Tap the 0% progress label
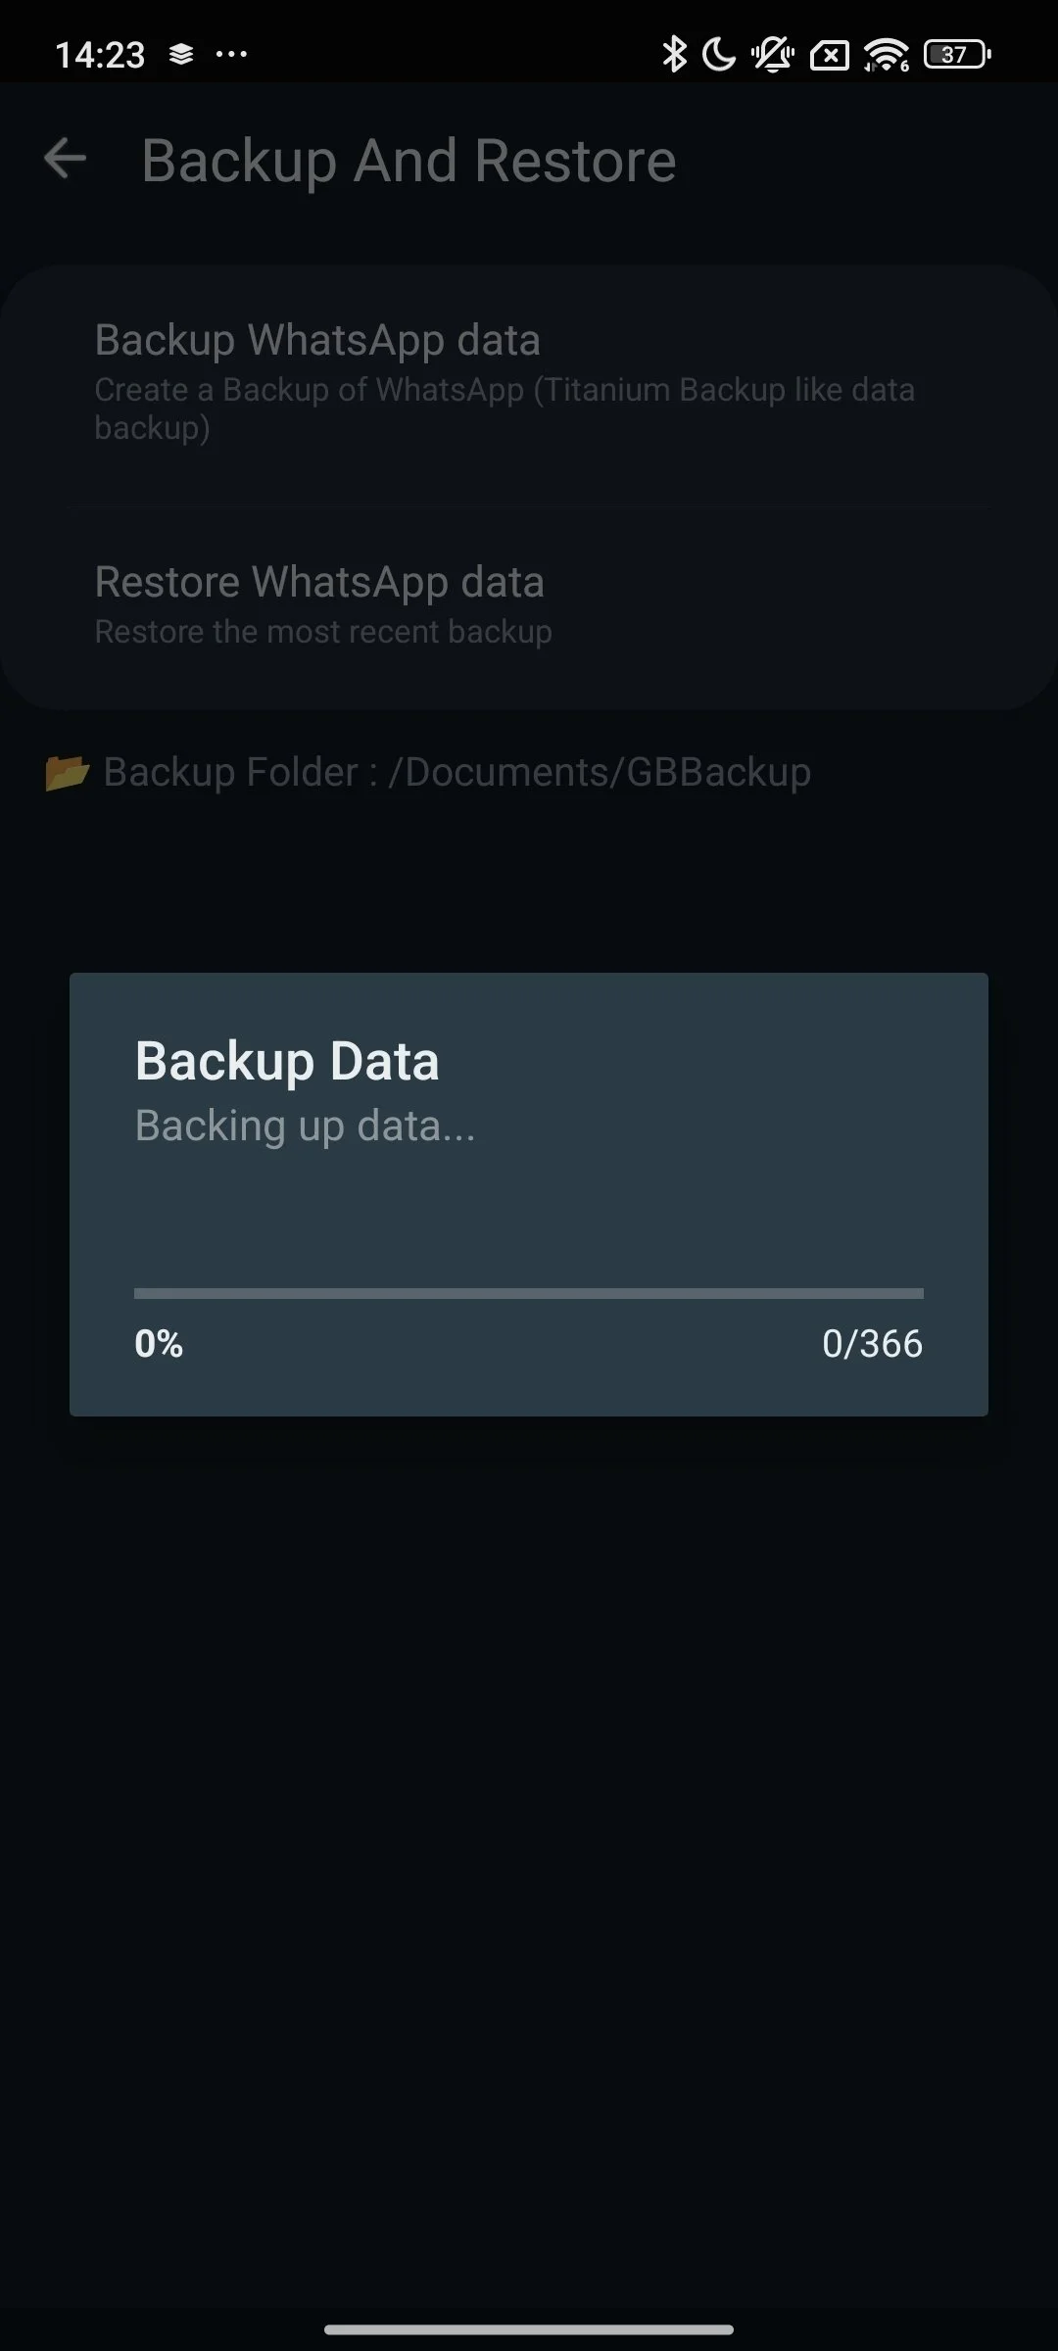This screenshot has width=1058, height=2351. 159,1344
